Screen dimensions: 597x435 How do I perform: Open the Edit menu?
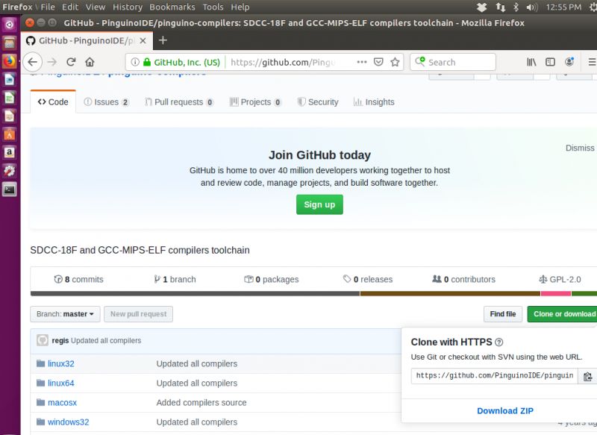pyautogui.click(x=70, y=7)
